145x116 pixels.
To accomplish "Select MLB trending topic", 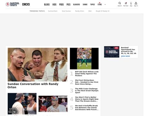I will click(90, 11).
